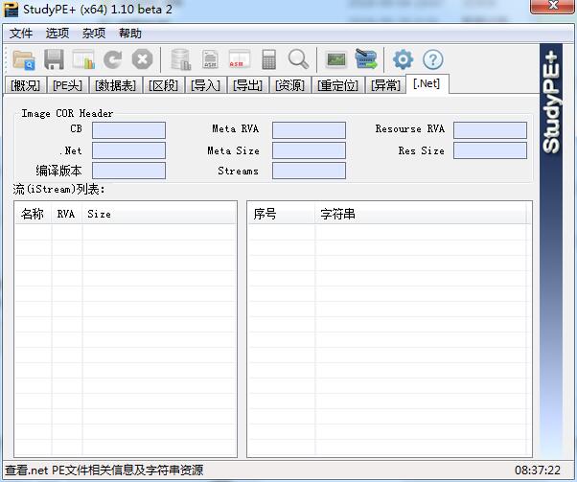Click the vertical StudyPE+ side banner

(x=551, y=250)
